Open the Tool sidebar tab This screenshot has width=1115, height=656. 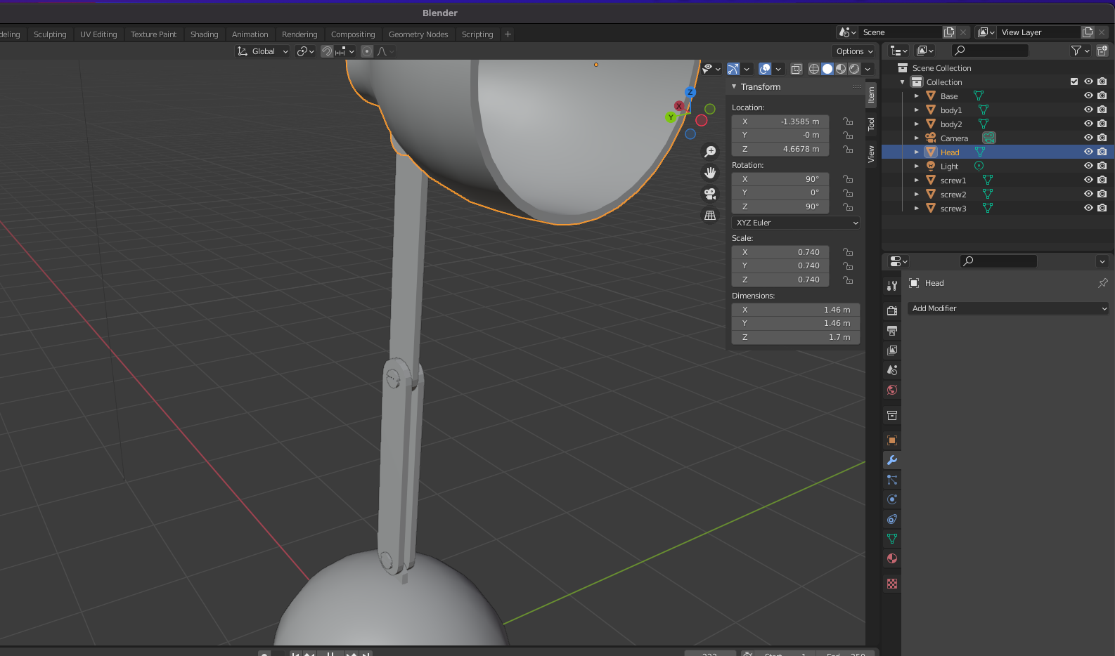(x=871, y=124)
